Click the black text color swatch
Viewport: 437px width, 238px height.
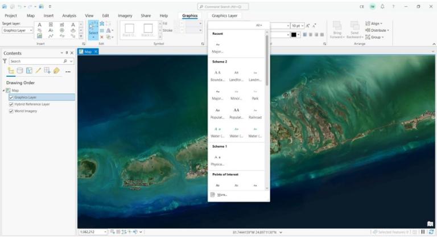(294, 35)
